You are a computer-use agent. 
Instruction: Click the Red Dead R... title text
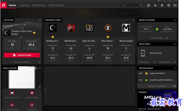[71, 41]
